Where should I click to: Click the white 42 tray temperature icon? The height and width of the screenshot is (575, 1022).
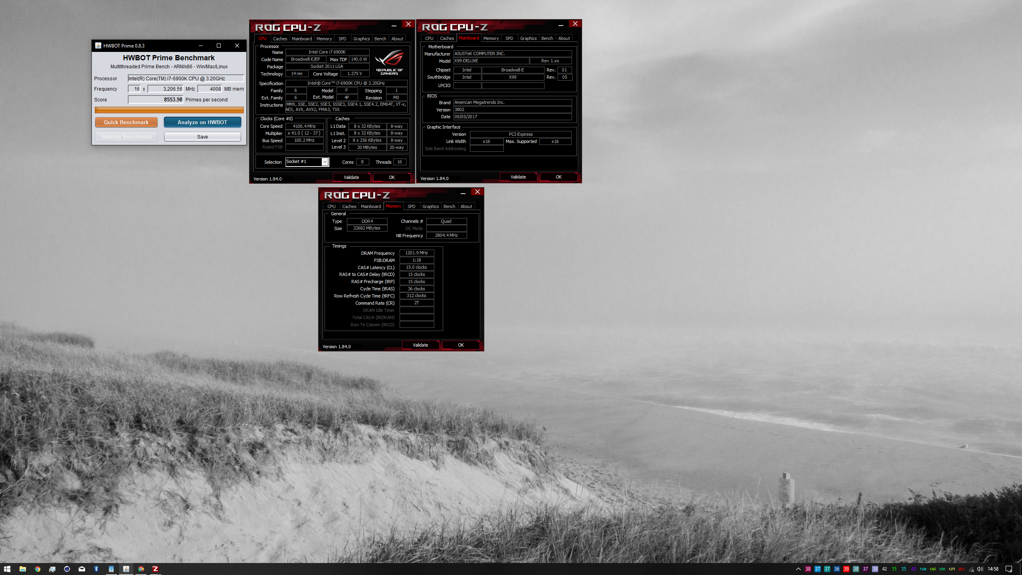click(885, 569)
